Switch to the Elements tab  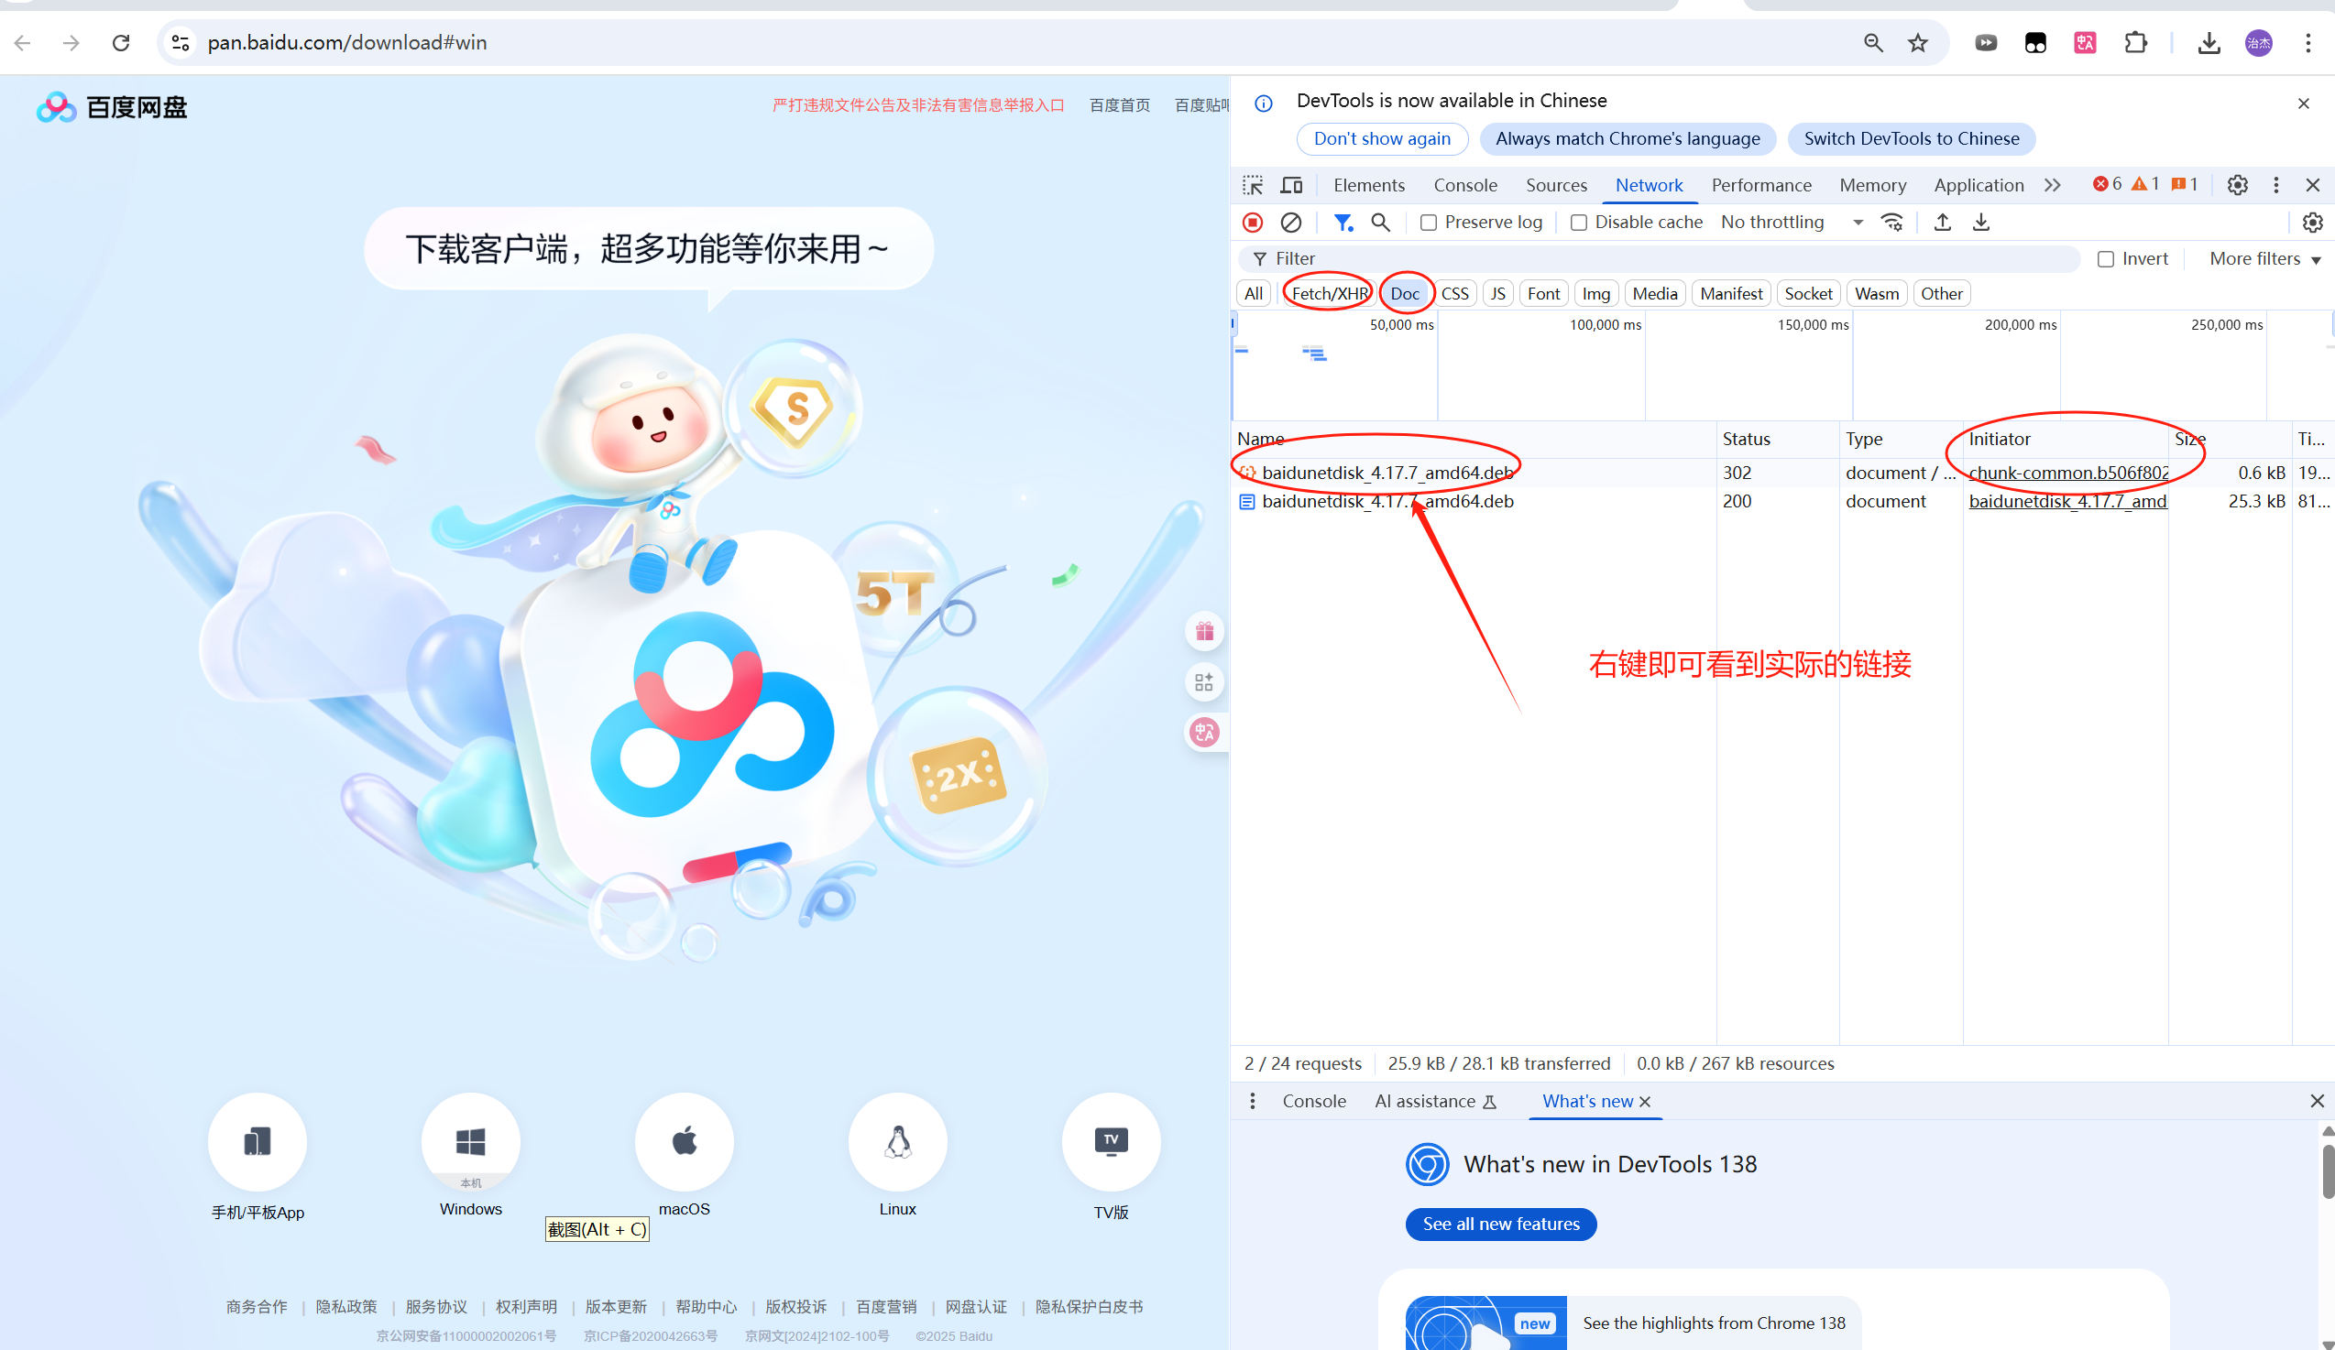[x=1368, y=185]
